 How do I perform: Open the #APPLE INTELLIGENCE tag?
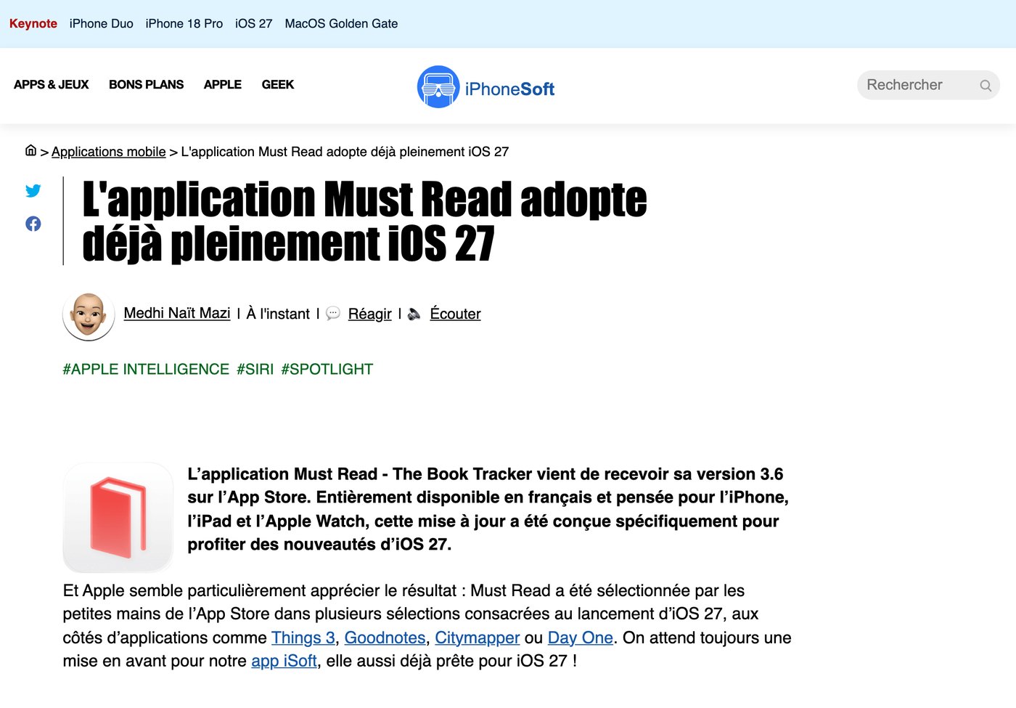pyautogui.click(x=146, y=369)
